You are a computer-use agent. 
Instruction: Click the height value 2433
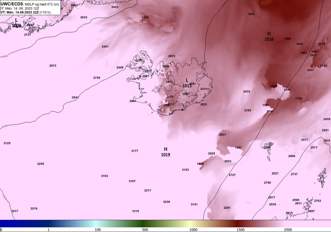pyautogui.click(x=247, y=91)
